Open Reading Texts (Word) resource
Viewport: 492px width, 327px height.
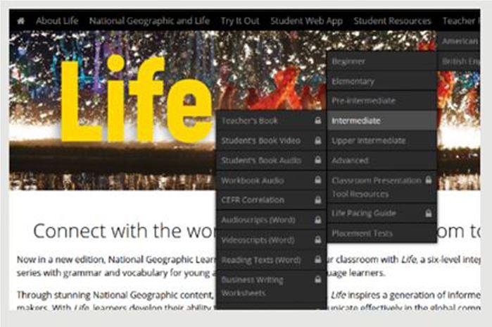(272, 260)
